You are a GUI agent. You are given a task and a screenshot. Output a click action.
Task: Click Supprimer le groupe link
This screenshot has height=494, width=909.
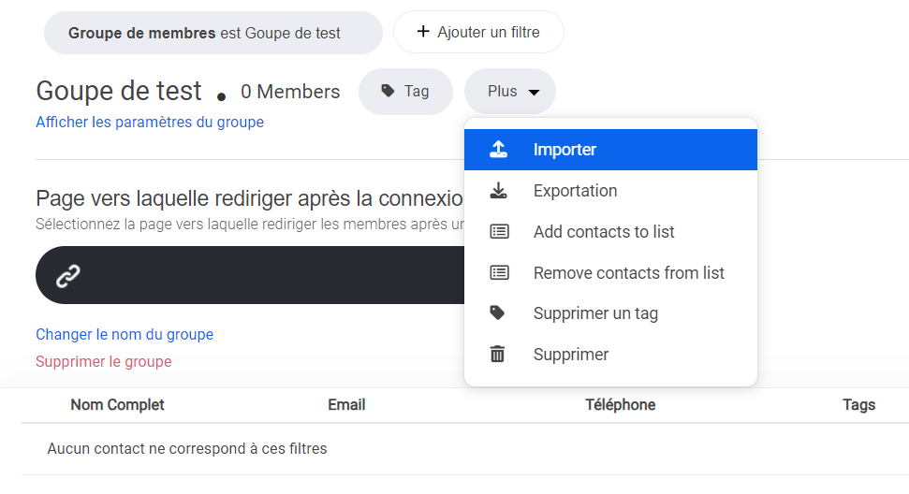pyautogui.click(x=104, y=362)
